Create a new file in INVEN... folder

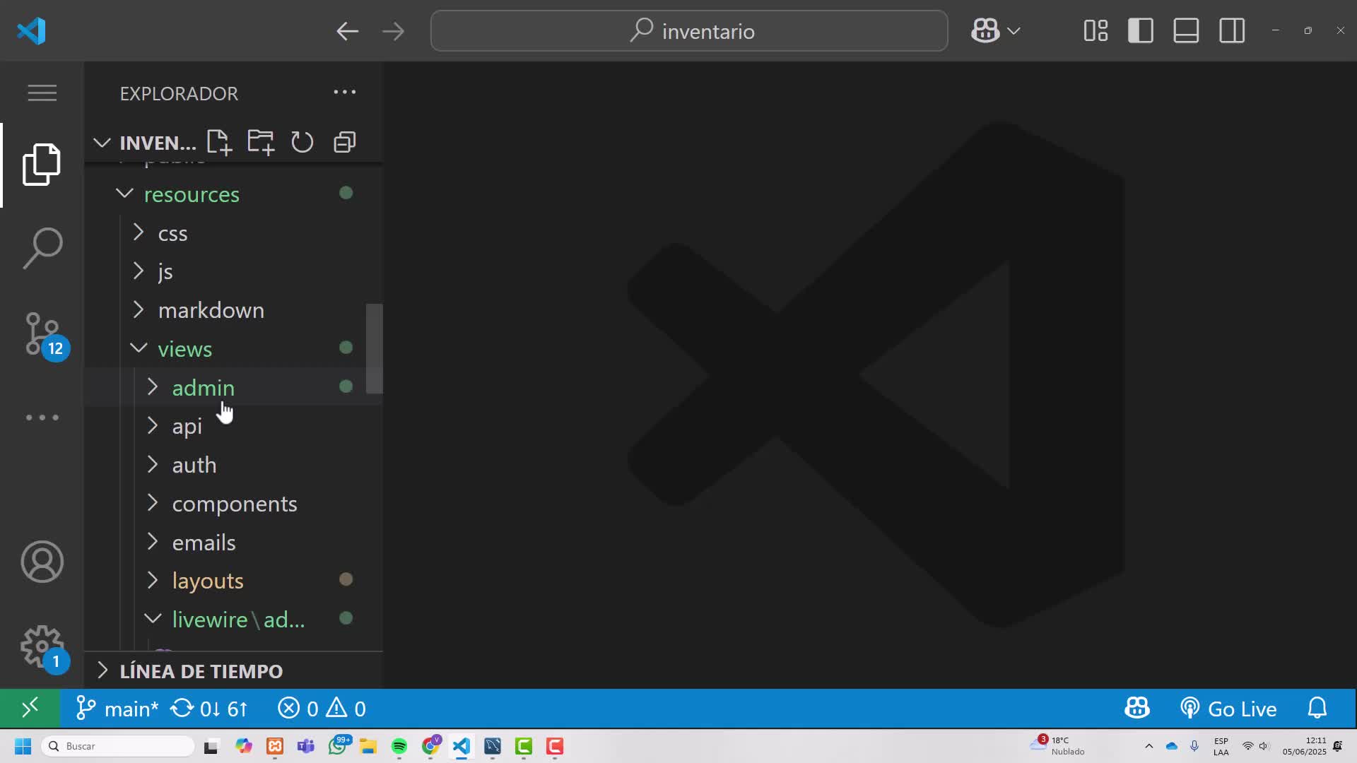click(x=219, y=142)
